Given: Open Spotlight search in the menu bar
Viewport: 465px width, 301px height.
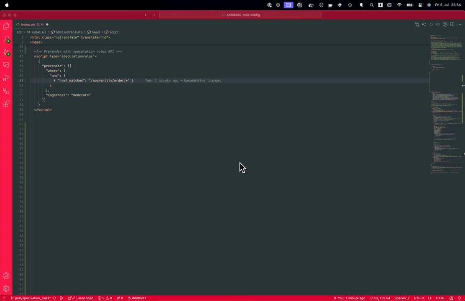Looking at the screenshot, I should (371, 5).
